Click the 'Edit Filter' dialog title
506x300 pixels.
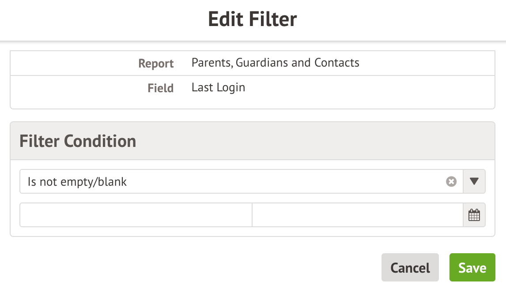253,20
